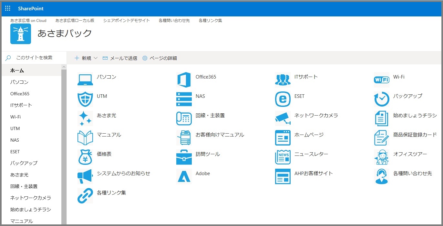This screenshot has width=443, height=226.
Task: Click the システムからのお知らせ tile label
Action: pyautogui.click(x=124, y=174)
